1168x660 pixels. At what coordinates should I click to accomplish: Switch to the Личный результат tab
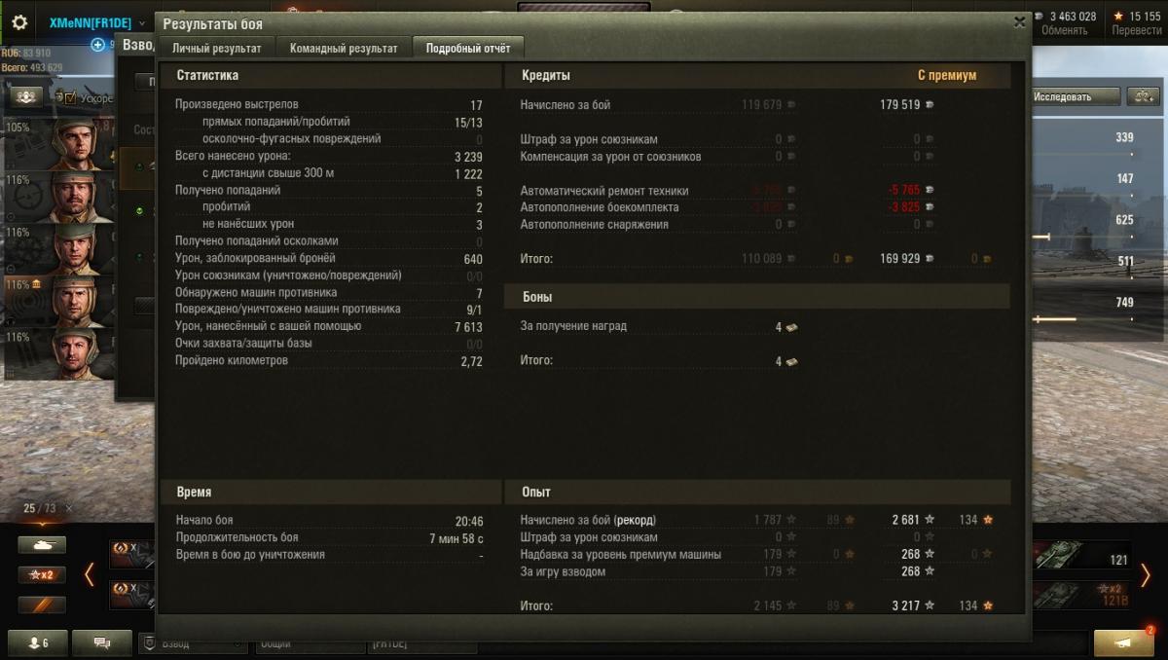coord(216,49)
